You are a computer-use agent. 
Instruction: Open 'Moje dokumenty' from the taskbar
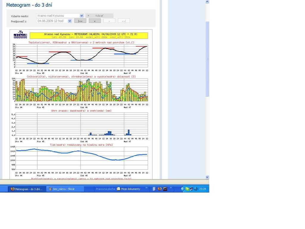[128, 189]
